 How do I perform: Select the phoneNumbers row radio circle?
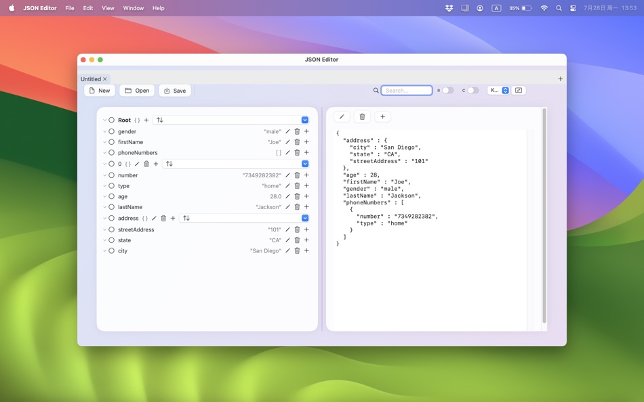[111, 152]
